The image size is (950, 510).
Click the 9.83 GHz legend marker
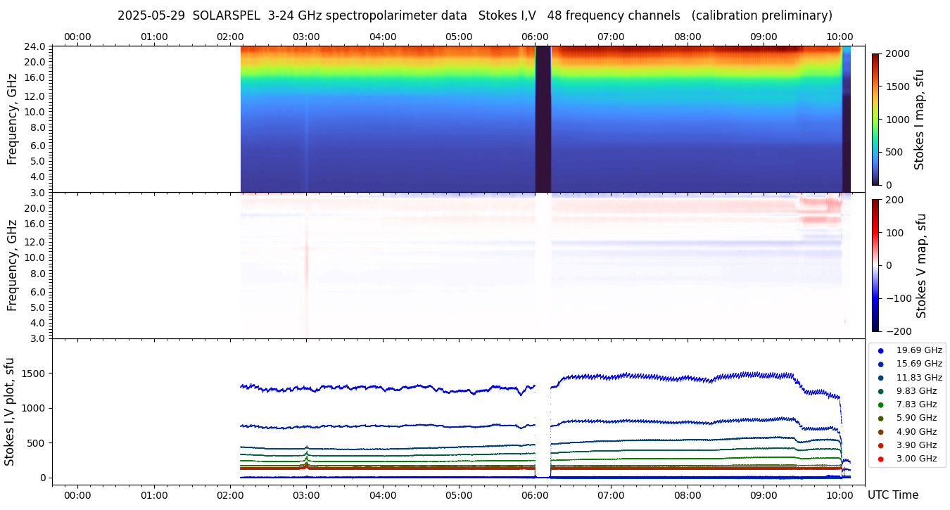click(x=880, y=391)
